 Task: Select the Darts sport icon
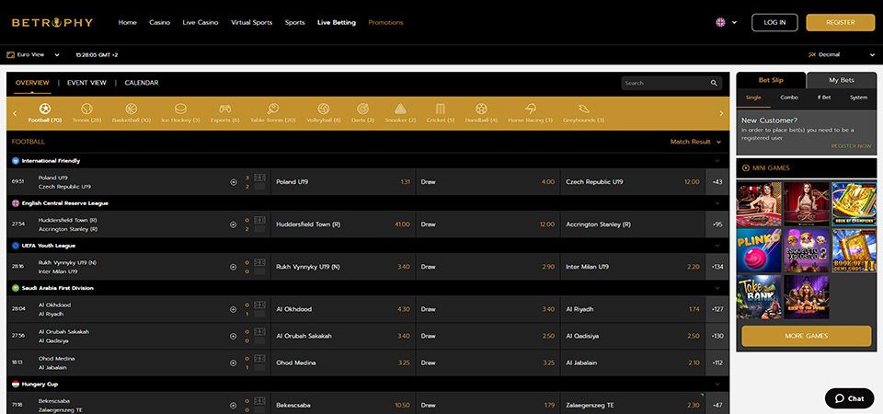pos(362,109)
